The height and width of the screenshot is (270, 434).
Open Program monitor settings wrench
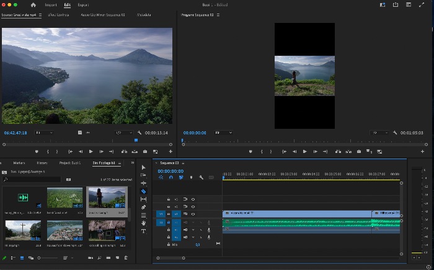point(395,133)
